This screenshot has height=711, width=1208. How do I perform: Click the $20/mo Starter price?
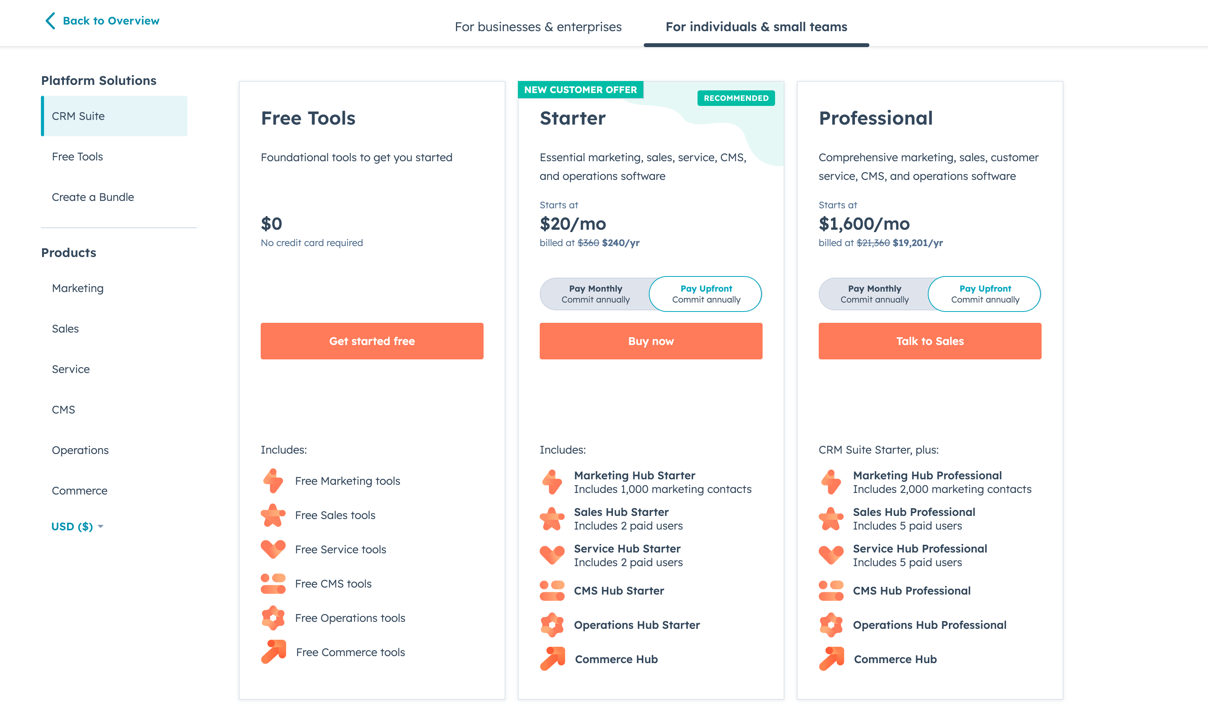(573, 224)
